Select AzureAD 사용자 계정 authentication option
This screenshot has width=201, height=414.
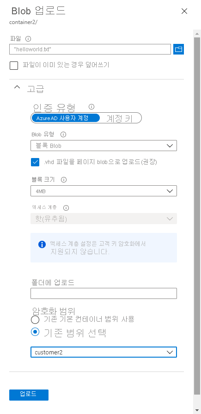pyautogui.click(x=66, y=118)
